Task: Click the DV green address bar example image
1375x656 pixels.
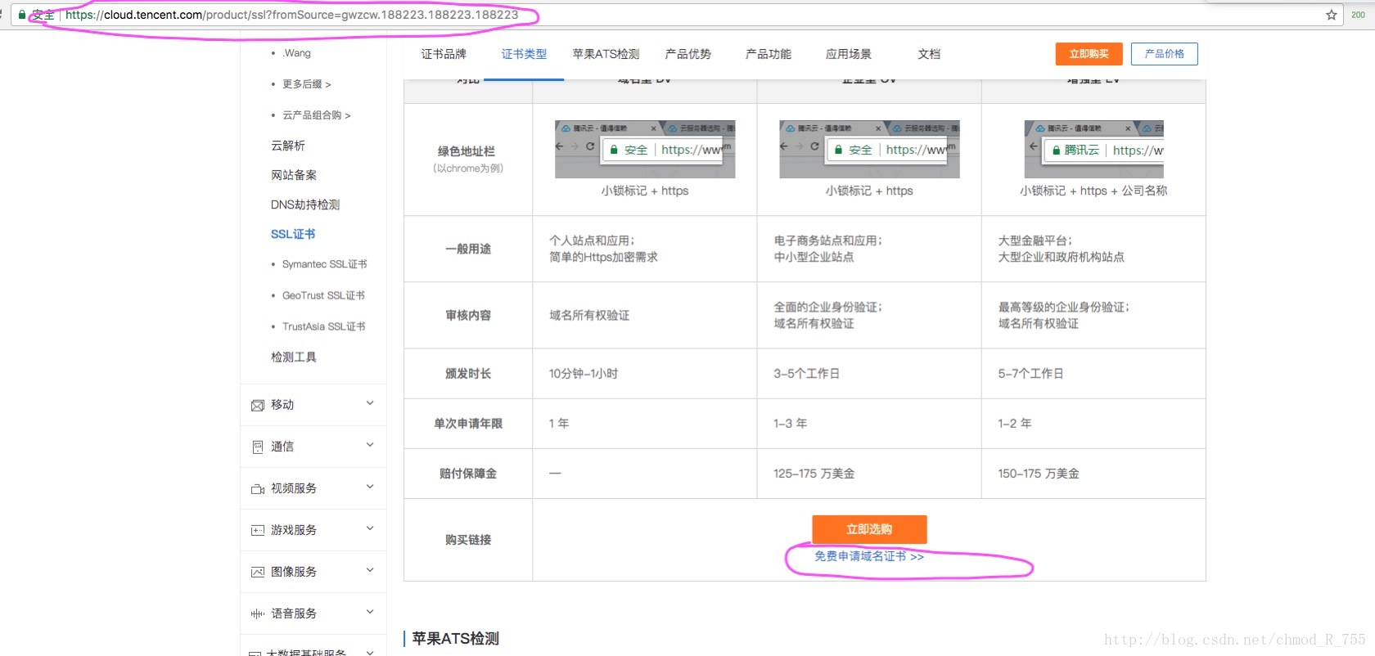Action: [645, 149]
